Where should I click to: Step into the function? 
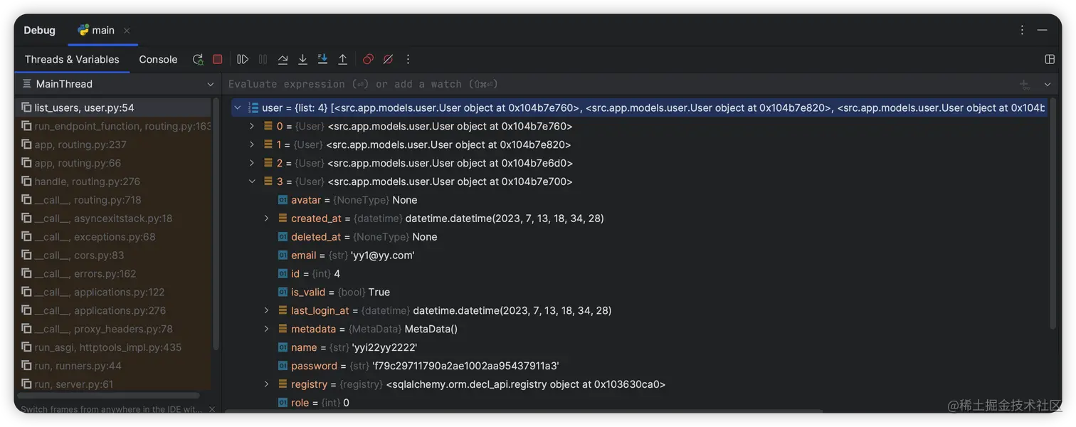[x=302, y=60]
